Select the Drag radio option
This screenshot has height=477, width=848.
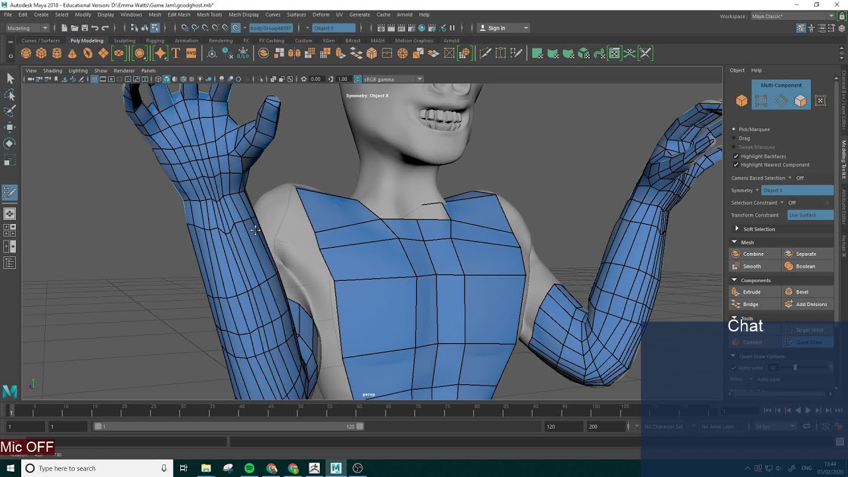(x=734, y=138)
